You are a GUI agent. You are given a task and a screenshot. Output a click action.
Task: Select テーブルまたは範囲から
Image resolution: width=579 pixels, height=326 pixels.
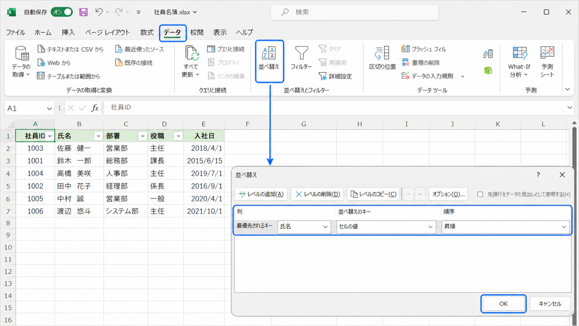click(x=68, y=76)
